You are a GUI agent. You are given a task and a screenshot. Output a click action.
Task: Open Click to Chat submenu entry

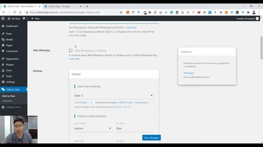[8, 96]
